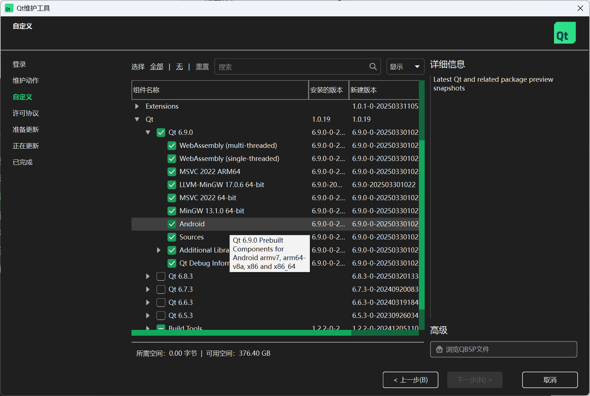Click the Qt logo in header
The width and height of the screenshot is (590, 396).
pos(565,33)
